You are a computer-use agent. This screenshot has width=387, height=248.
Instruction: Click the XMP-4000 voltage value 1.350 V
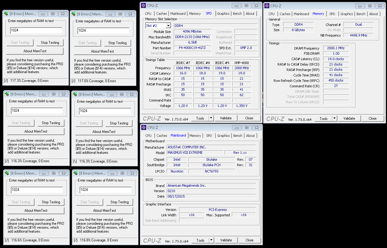[242, 106]
